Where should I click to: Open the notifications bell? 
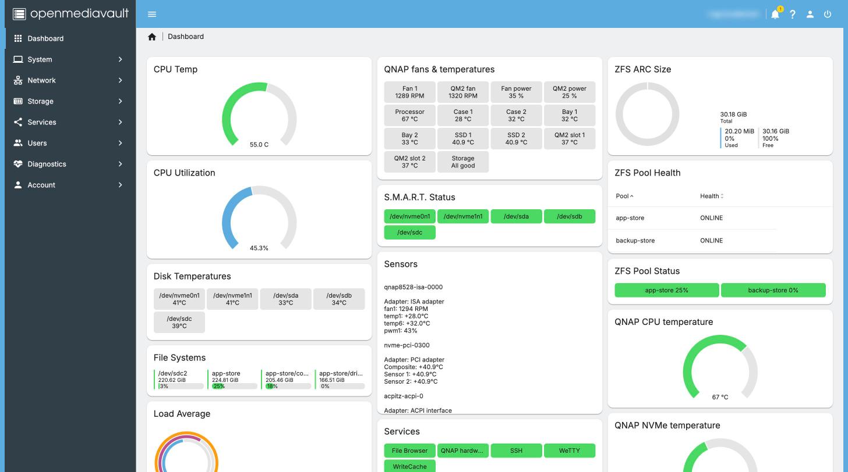pyautogui.click(x=775, y=14)
